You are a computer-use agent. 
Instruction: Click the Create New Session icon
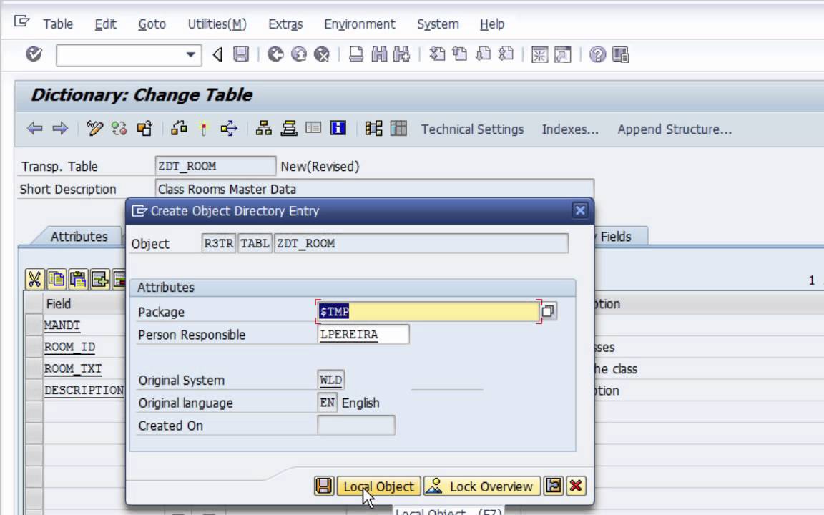click(540, 54)
